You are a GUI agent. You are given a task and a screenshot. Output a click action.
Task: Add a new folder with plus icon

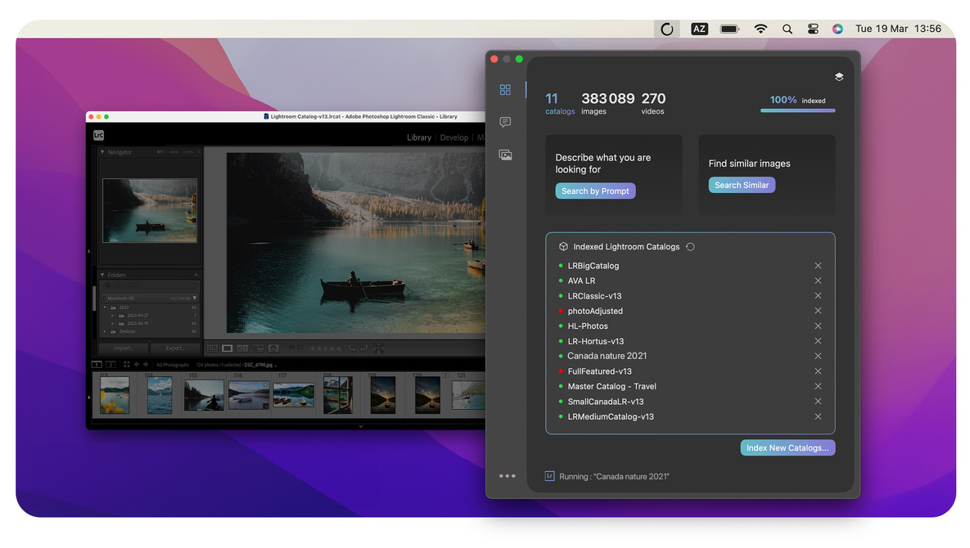pyautogui.click(x=196, y=275)
